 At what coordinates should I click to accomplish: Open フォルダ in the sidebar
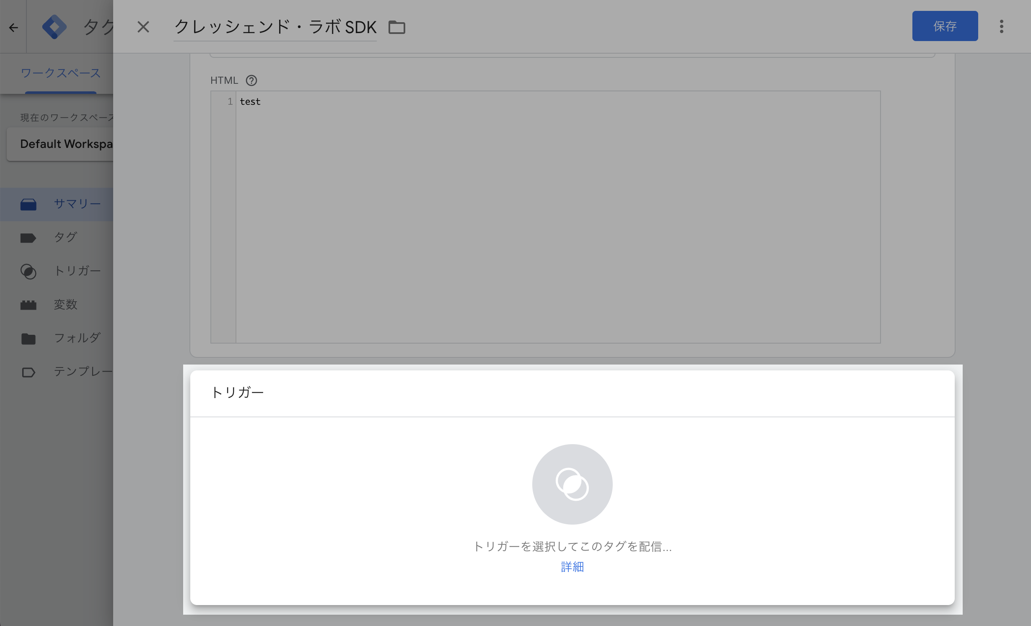coord(57,338)
